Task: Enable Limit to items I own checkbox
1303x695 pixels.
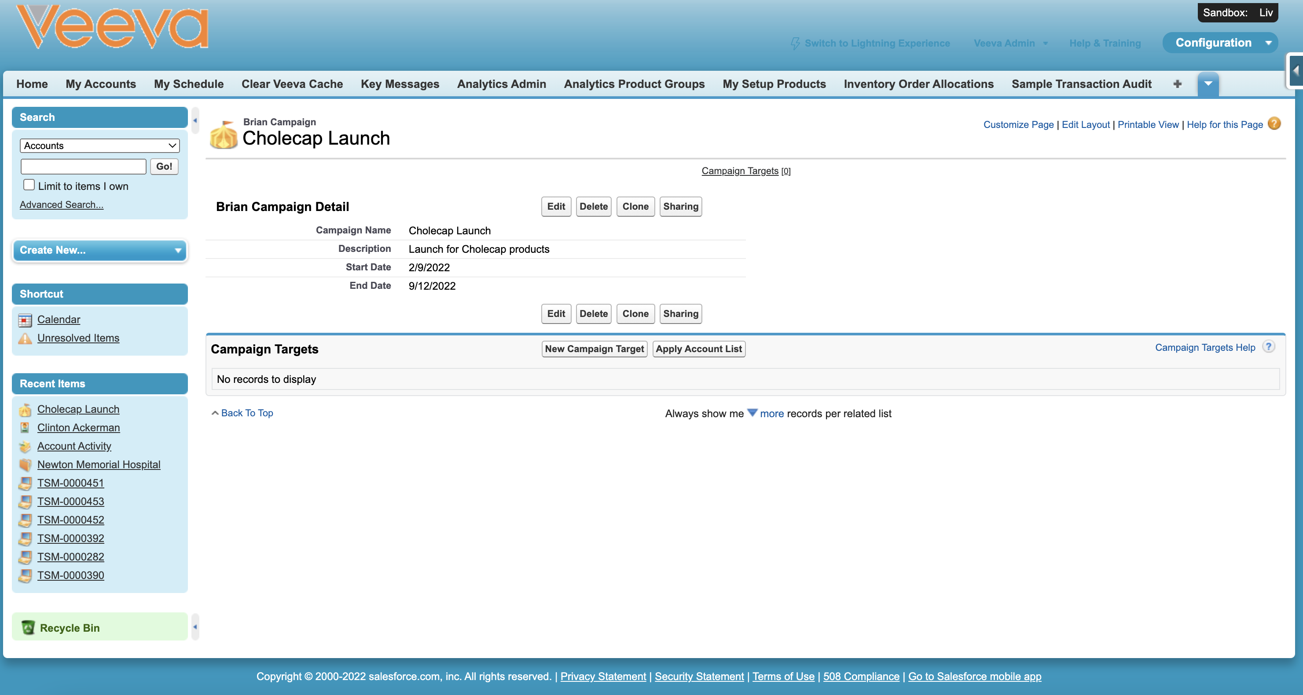Action: coord(29,185)
